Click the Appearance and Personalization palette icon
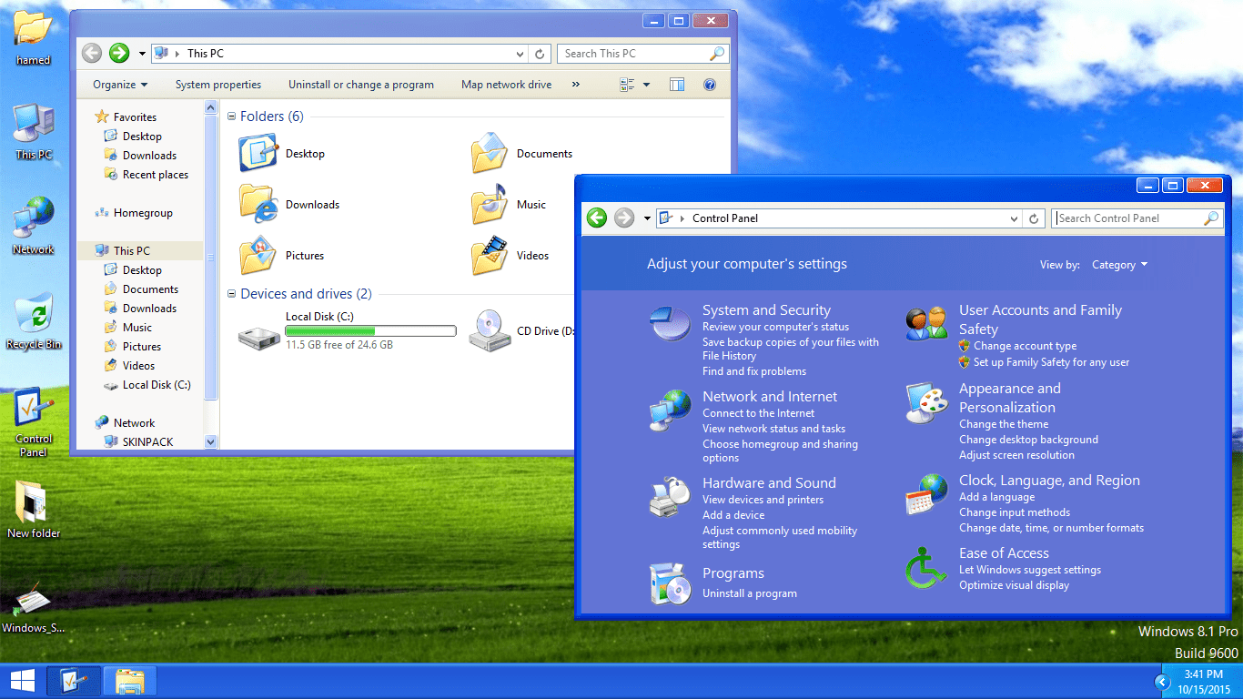Image resolution: width=1243 pixels, height=699 pixels. point(926,402)
